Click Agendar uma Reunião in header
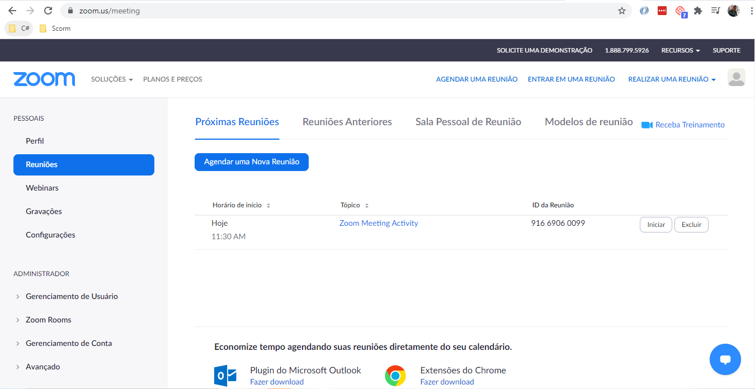The height and width of the screenshot is (389, 755). (476, 79)
